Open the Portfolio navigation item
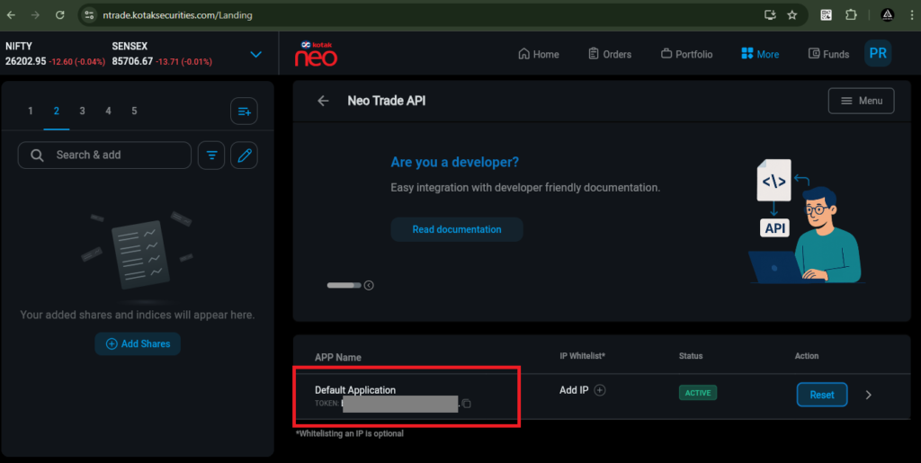The image size is (921, 463). [686, 54]
